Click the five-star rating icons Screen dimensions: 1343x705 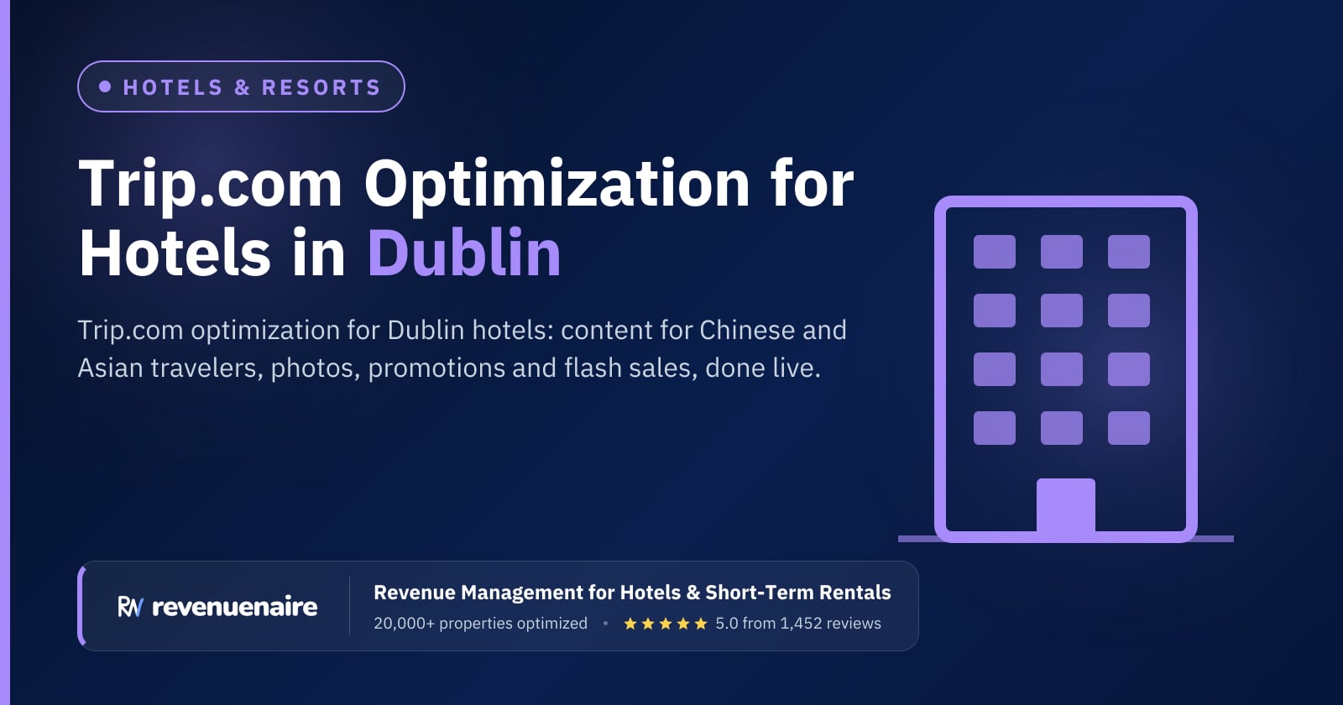pos(666,624)
